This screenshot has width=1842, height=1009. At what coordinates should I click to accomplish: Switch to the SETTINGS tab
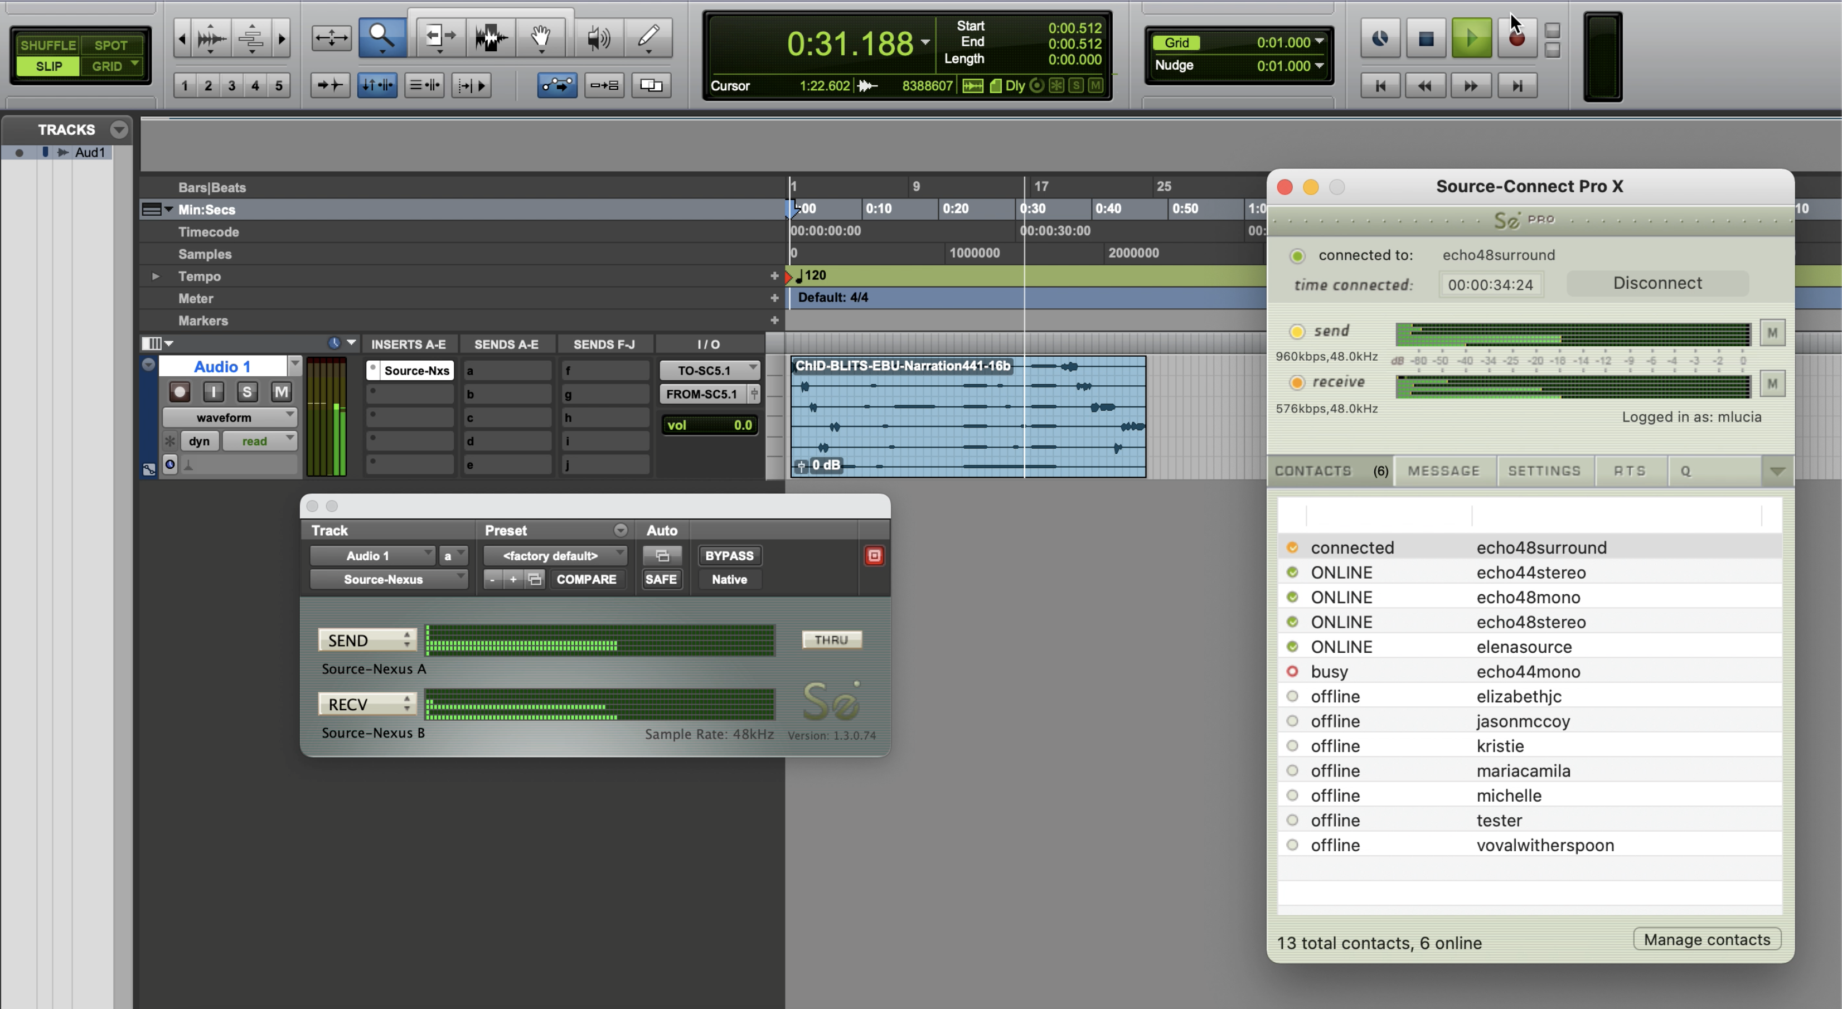tap(1544, 470)
